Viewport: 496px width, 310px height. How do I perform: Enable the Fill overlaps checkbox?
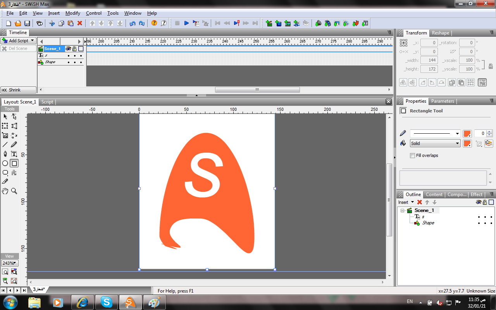[x=412, y=155]
